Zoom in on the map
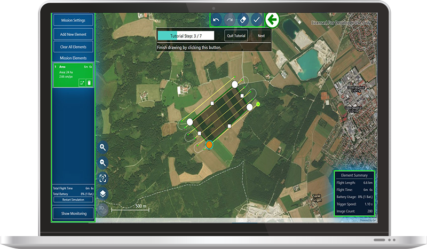The image size is (427, 249). (x=102, y=147)
